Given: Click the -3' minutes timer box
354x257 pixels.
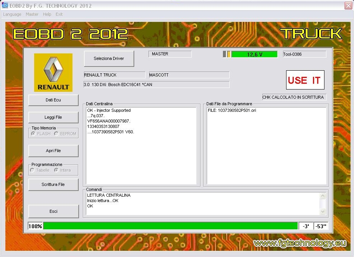Looking at the screenshot, I should pyautogui.click(x=306, y=226).
